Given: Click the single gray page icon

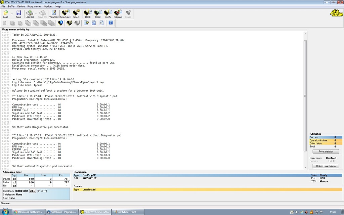Looking at the screenshot, I should (5, 23).
